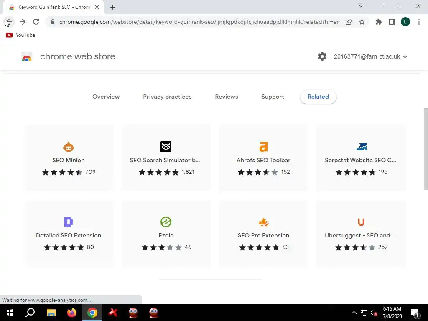Go forward in browser history
This screenshot has width=428, height=321.
pos(23,22)
